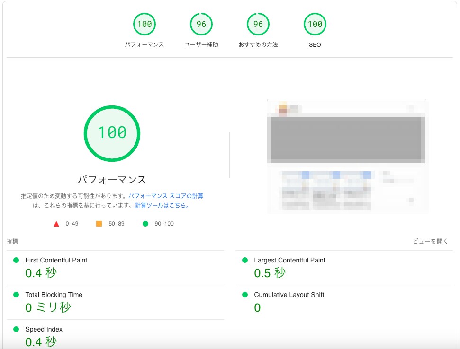
Task: Click the 0 Cumulative Layout Shift value
Action: tap(257, 308)
